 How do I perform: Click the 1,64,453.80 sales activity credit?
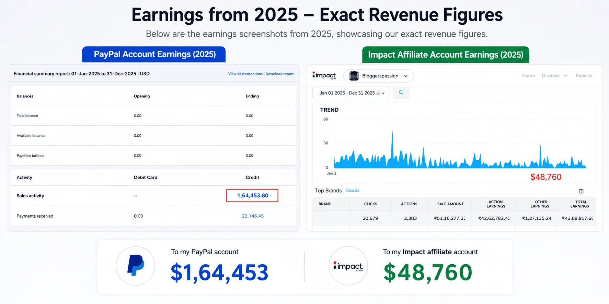[252, 195]
